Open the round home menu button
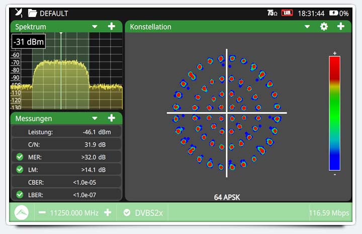 point(22,212)
